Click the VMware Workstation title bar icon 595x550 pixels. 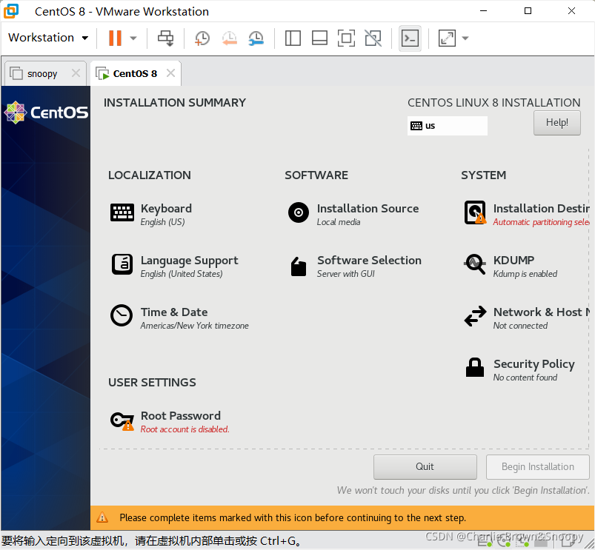pyautogui.click(x=11, y=11)
